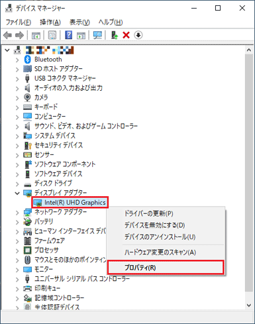The height and width of the screenshot is (324, 255).
Task: Click the Help question mark toolbar icon
Action: click(69, 35)
